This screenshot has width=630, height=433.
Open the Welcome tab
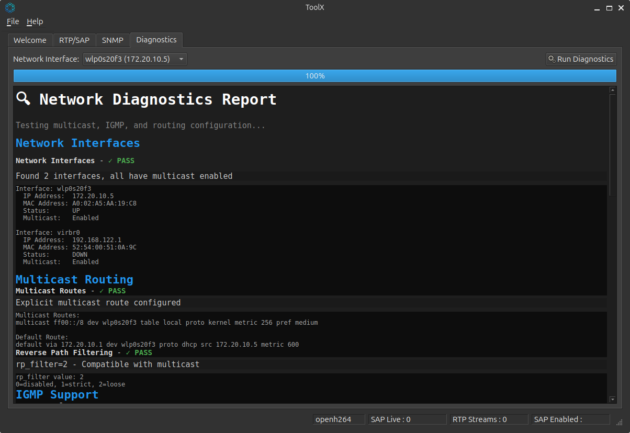(30, 40)
